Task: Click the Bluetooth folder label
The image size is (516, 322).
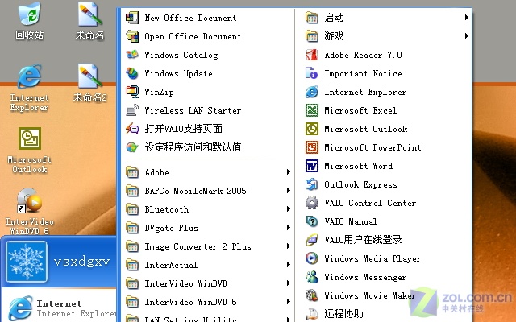Action: click(167, 209)
